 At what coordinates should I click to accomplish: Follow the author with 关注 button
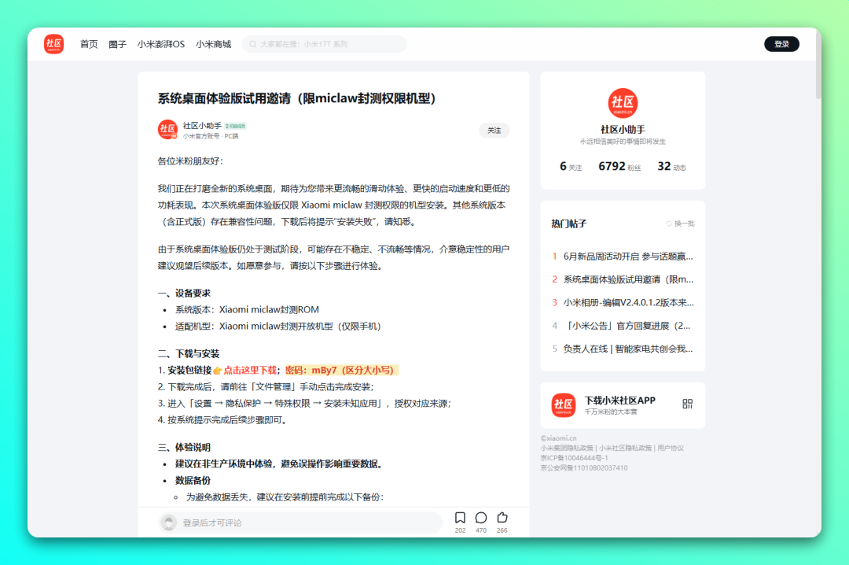[x=494, y=130]
